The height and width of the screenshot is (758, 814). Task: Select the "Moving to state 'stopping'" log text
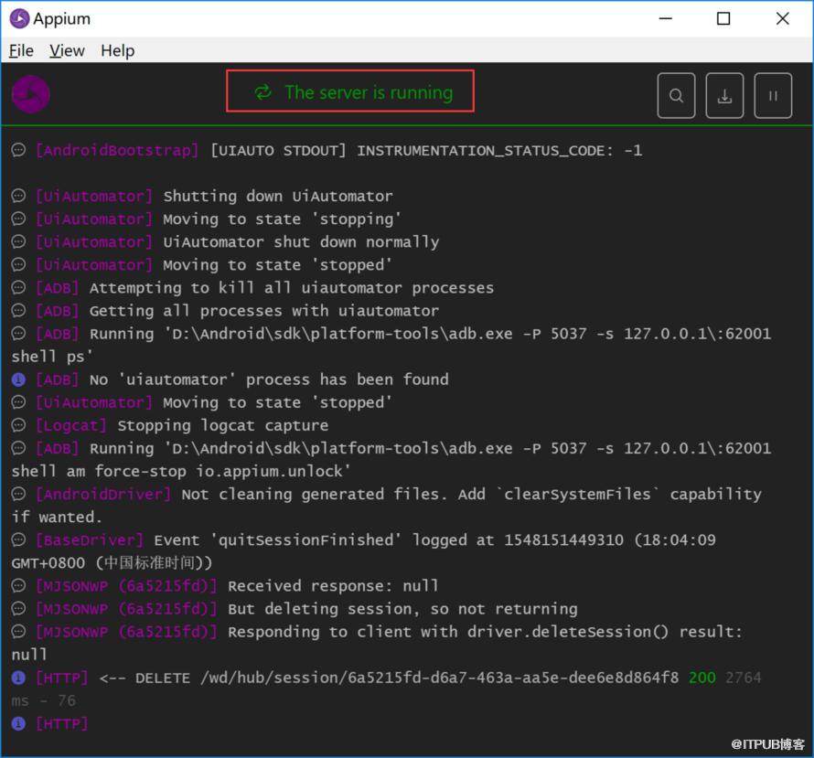(x=282, y=219)
